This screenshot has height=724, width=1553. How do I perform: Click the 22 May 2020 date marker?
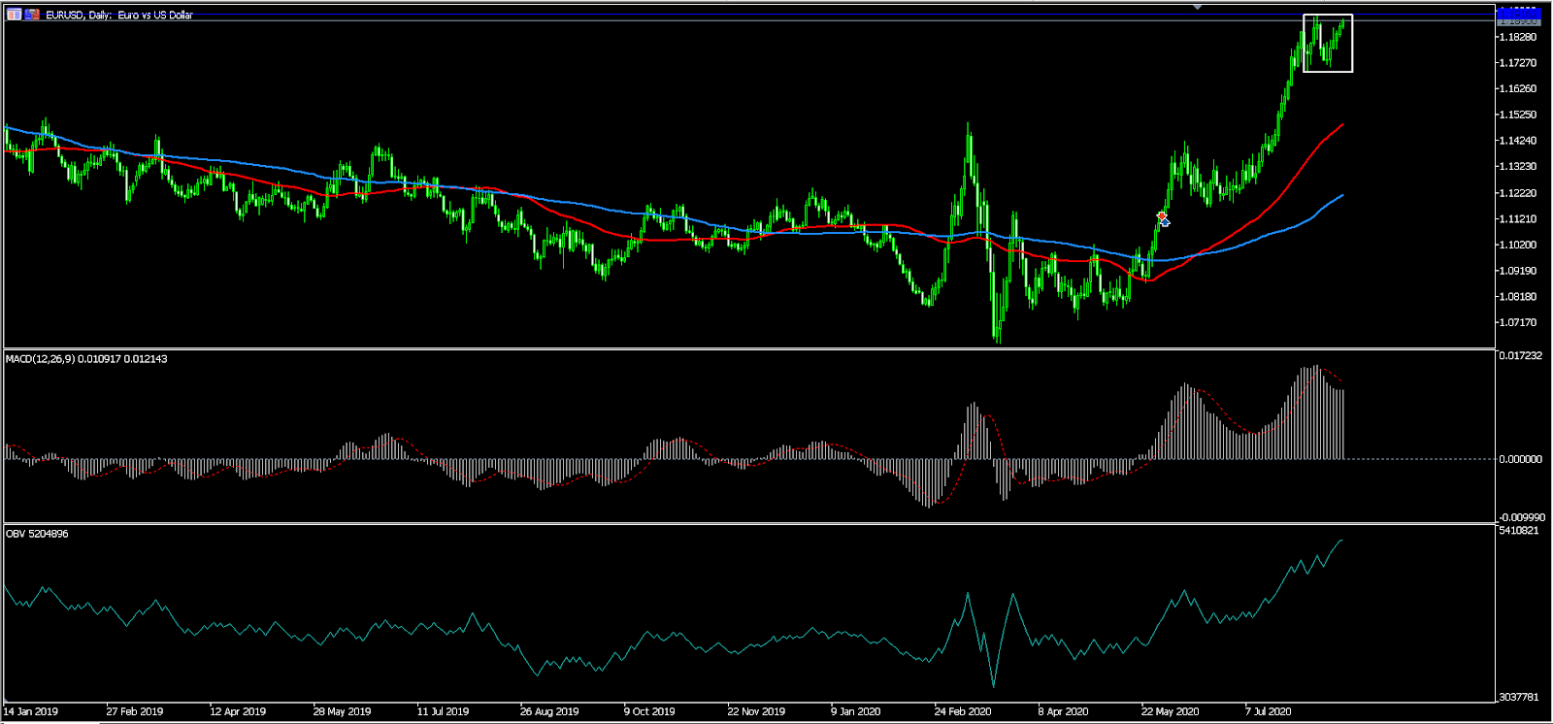tap(1170, 711)
